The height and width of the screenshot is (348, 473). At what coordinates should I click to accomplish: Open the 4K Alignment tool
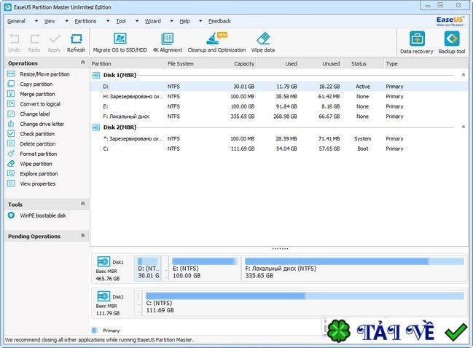tap(167, 39)
